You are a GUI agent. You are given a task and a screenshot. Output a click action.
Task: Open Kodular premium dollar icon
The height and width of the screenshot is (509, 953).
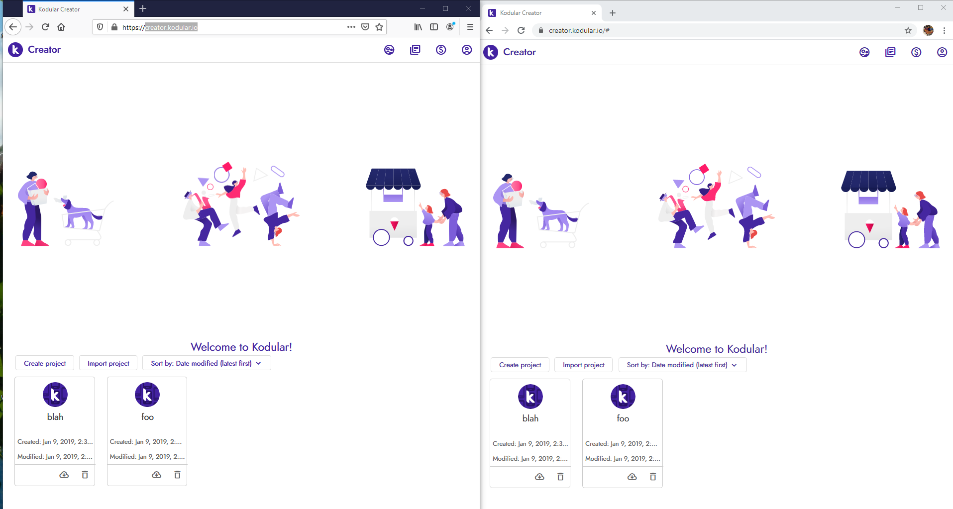(441, 50)
